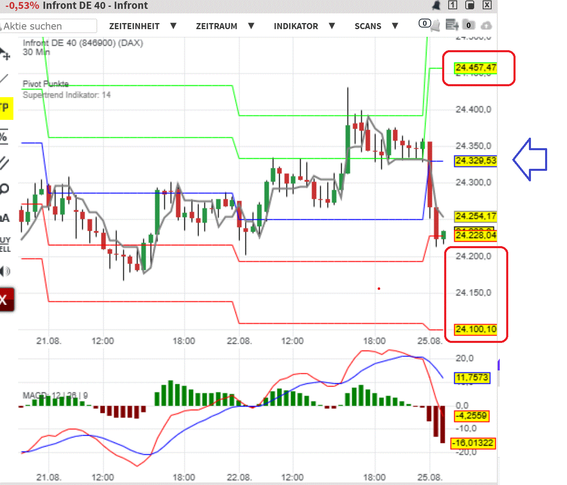Viewport: 567px width, 485px height.
Task: Open the chart zoom magnifier tool
Action: (4, 188)
